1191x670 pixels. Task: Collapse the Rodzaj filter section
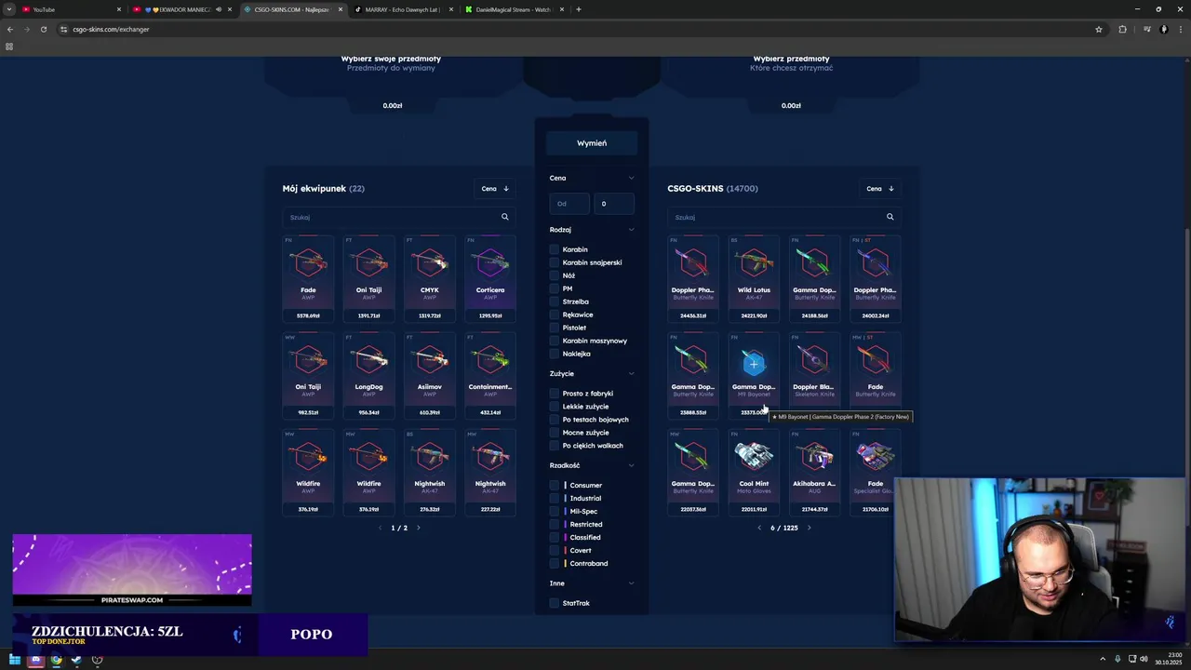click(x=631, y=230)
